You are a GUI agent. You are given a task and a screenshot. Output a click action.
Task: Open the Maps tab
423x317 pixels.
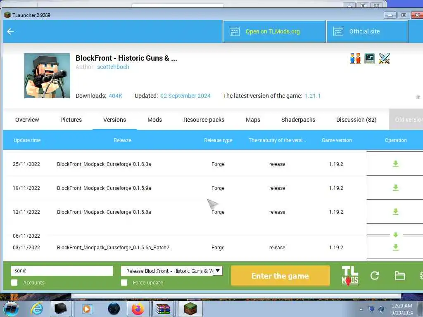pyautogui.click(x=253, y=120)
